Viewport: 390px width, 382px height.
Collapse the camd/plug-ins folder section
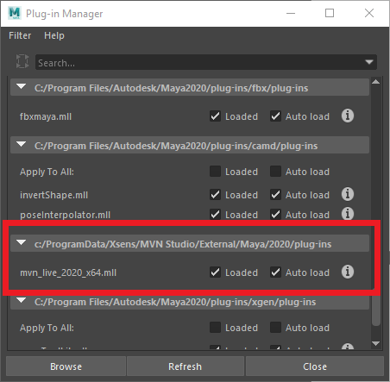[x=22, y=144]
